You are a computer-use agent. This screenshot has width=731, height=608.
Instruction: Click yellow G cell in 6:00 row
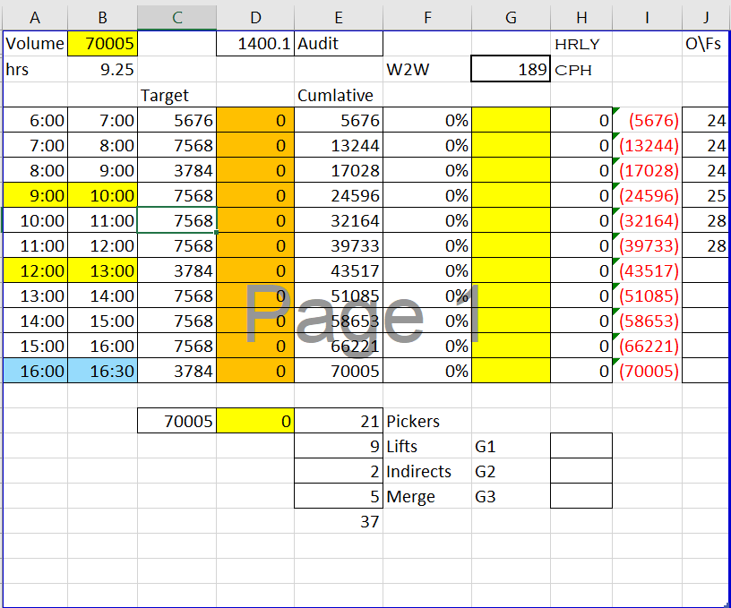tap(511, 120)
